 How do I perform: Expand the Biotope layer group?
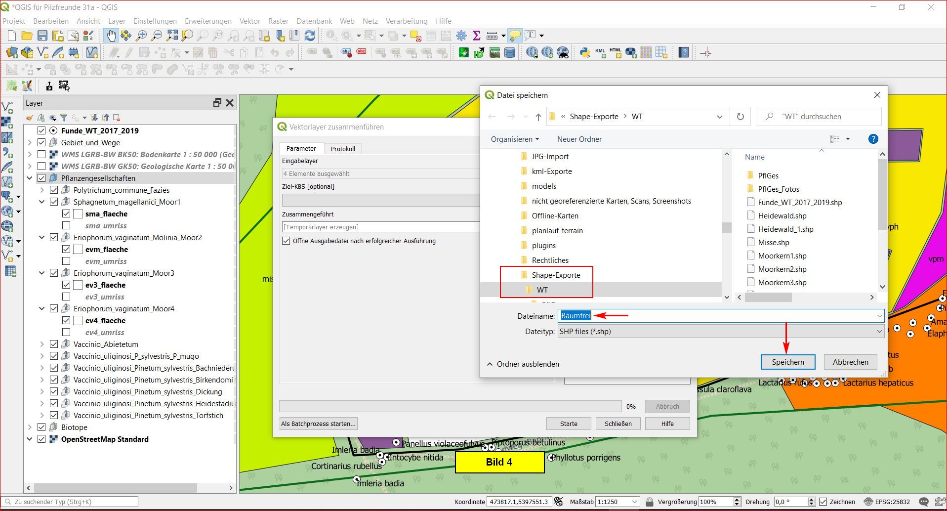30,427
